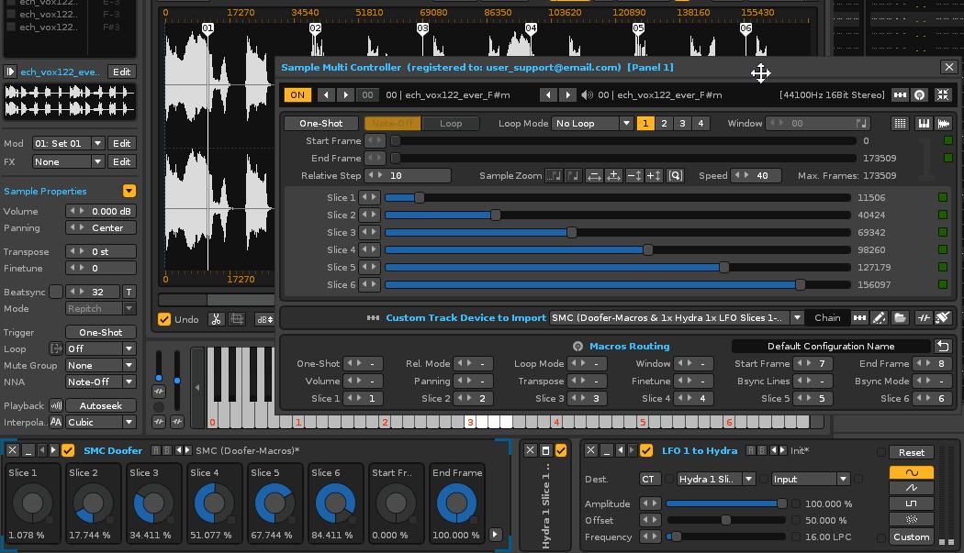Image resolution: width=964 pixels, height=553 pixels.
Task: Click the piano keyboard icon in panel
Action: click(922, 124)
